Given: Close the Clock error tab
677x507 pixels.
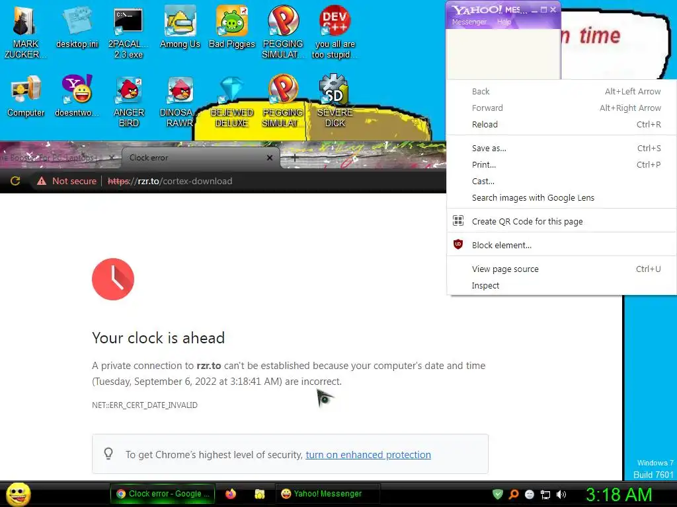Looking at the screenshot, I should coord(270,158).
